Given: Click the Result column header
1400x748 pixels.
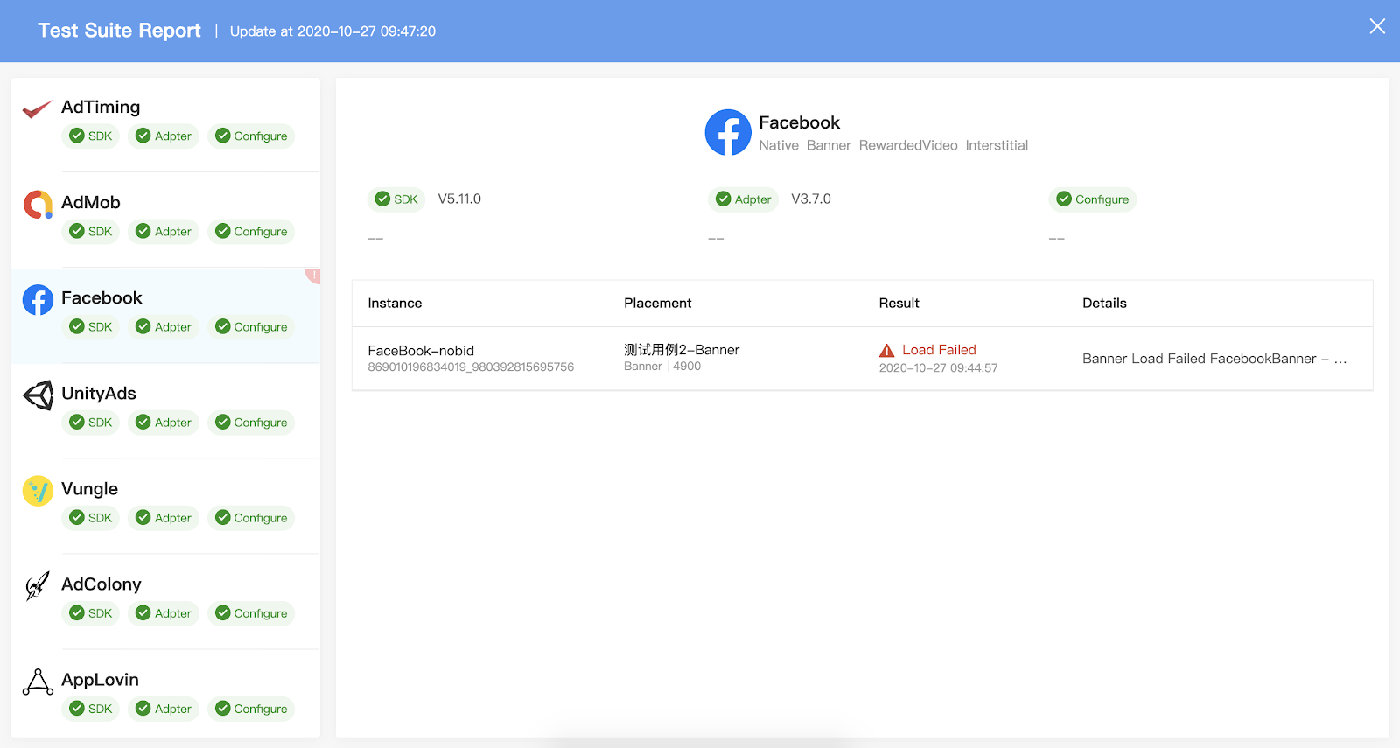Looking at the screenshot, I should point(899,303).
